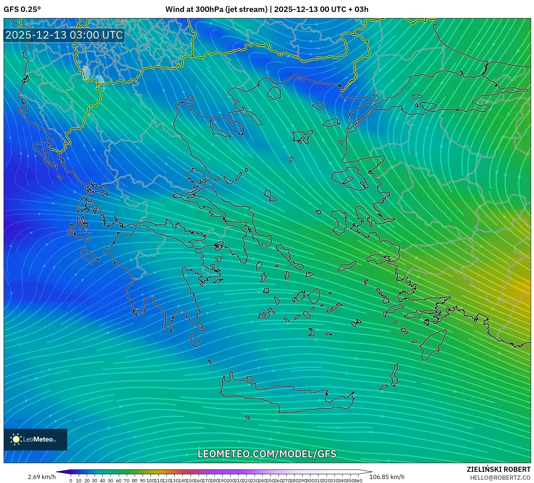
Task: Select the GFS 0.25° model label
Action: (x=22, y=9)
